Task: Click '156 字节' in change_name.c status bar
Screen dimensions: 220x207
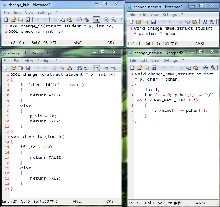Action: click(x=173, y=203)
